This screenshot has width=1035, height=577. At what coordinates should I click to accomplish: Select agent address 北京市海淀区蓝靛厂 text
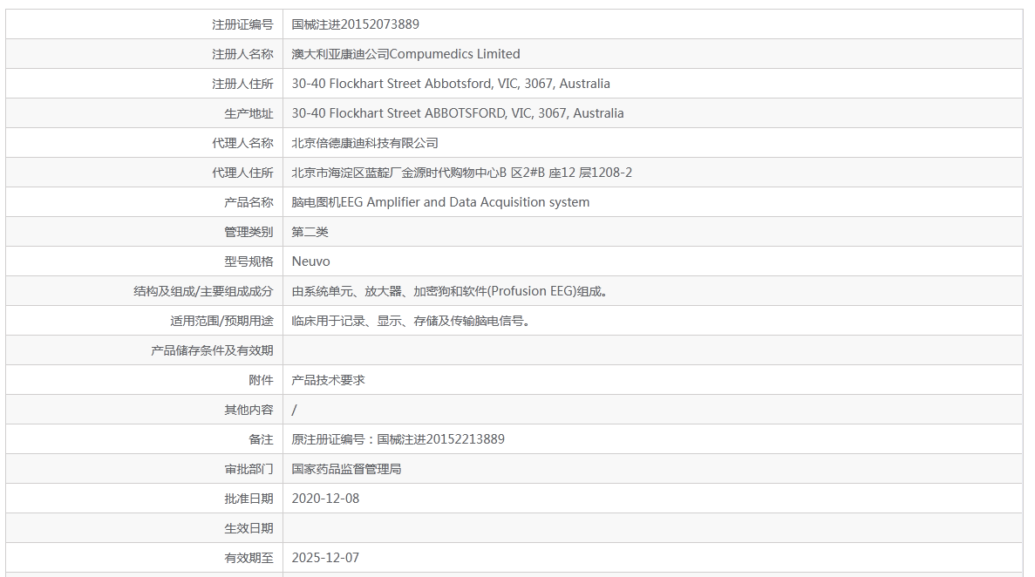(x=461, y=173)
